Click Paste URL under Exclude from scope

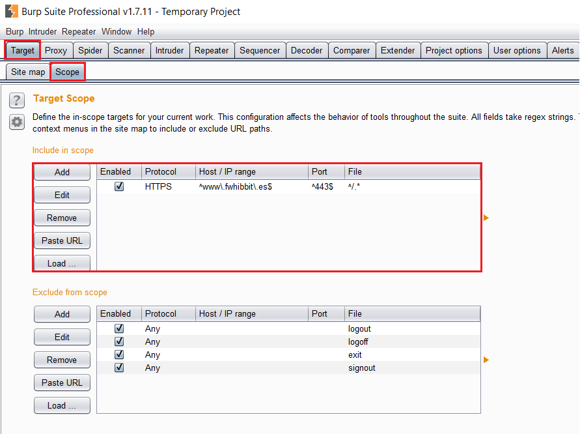point(62,383)
